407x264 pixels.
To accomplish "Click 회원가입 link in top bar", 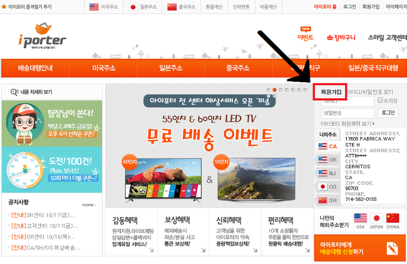I will [x=371, y=7].
